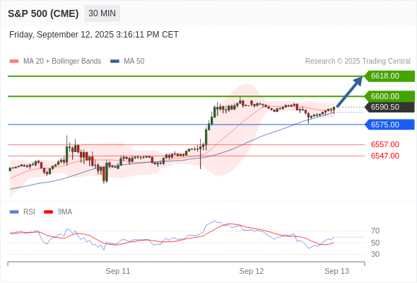Click the MA 20 + Bollinger Bands legend text
Screen dimensions: 417x283
[62, 62]
